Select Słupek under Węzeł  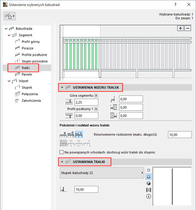point(27,87)
